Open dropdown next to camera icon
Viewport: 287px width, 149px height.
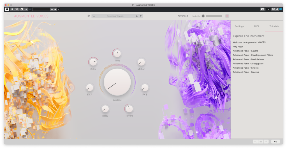(268, 9)
